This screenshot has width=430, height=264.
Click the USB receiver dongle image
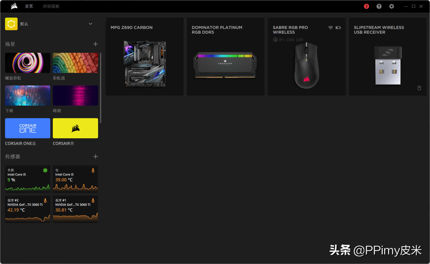(388, 65)
